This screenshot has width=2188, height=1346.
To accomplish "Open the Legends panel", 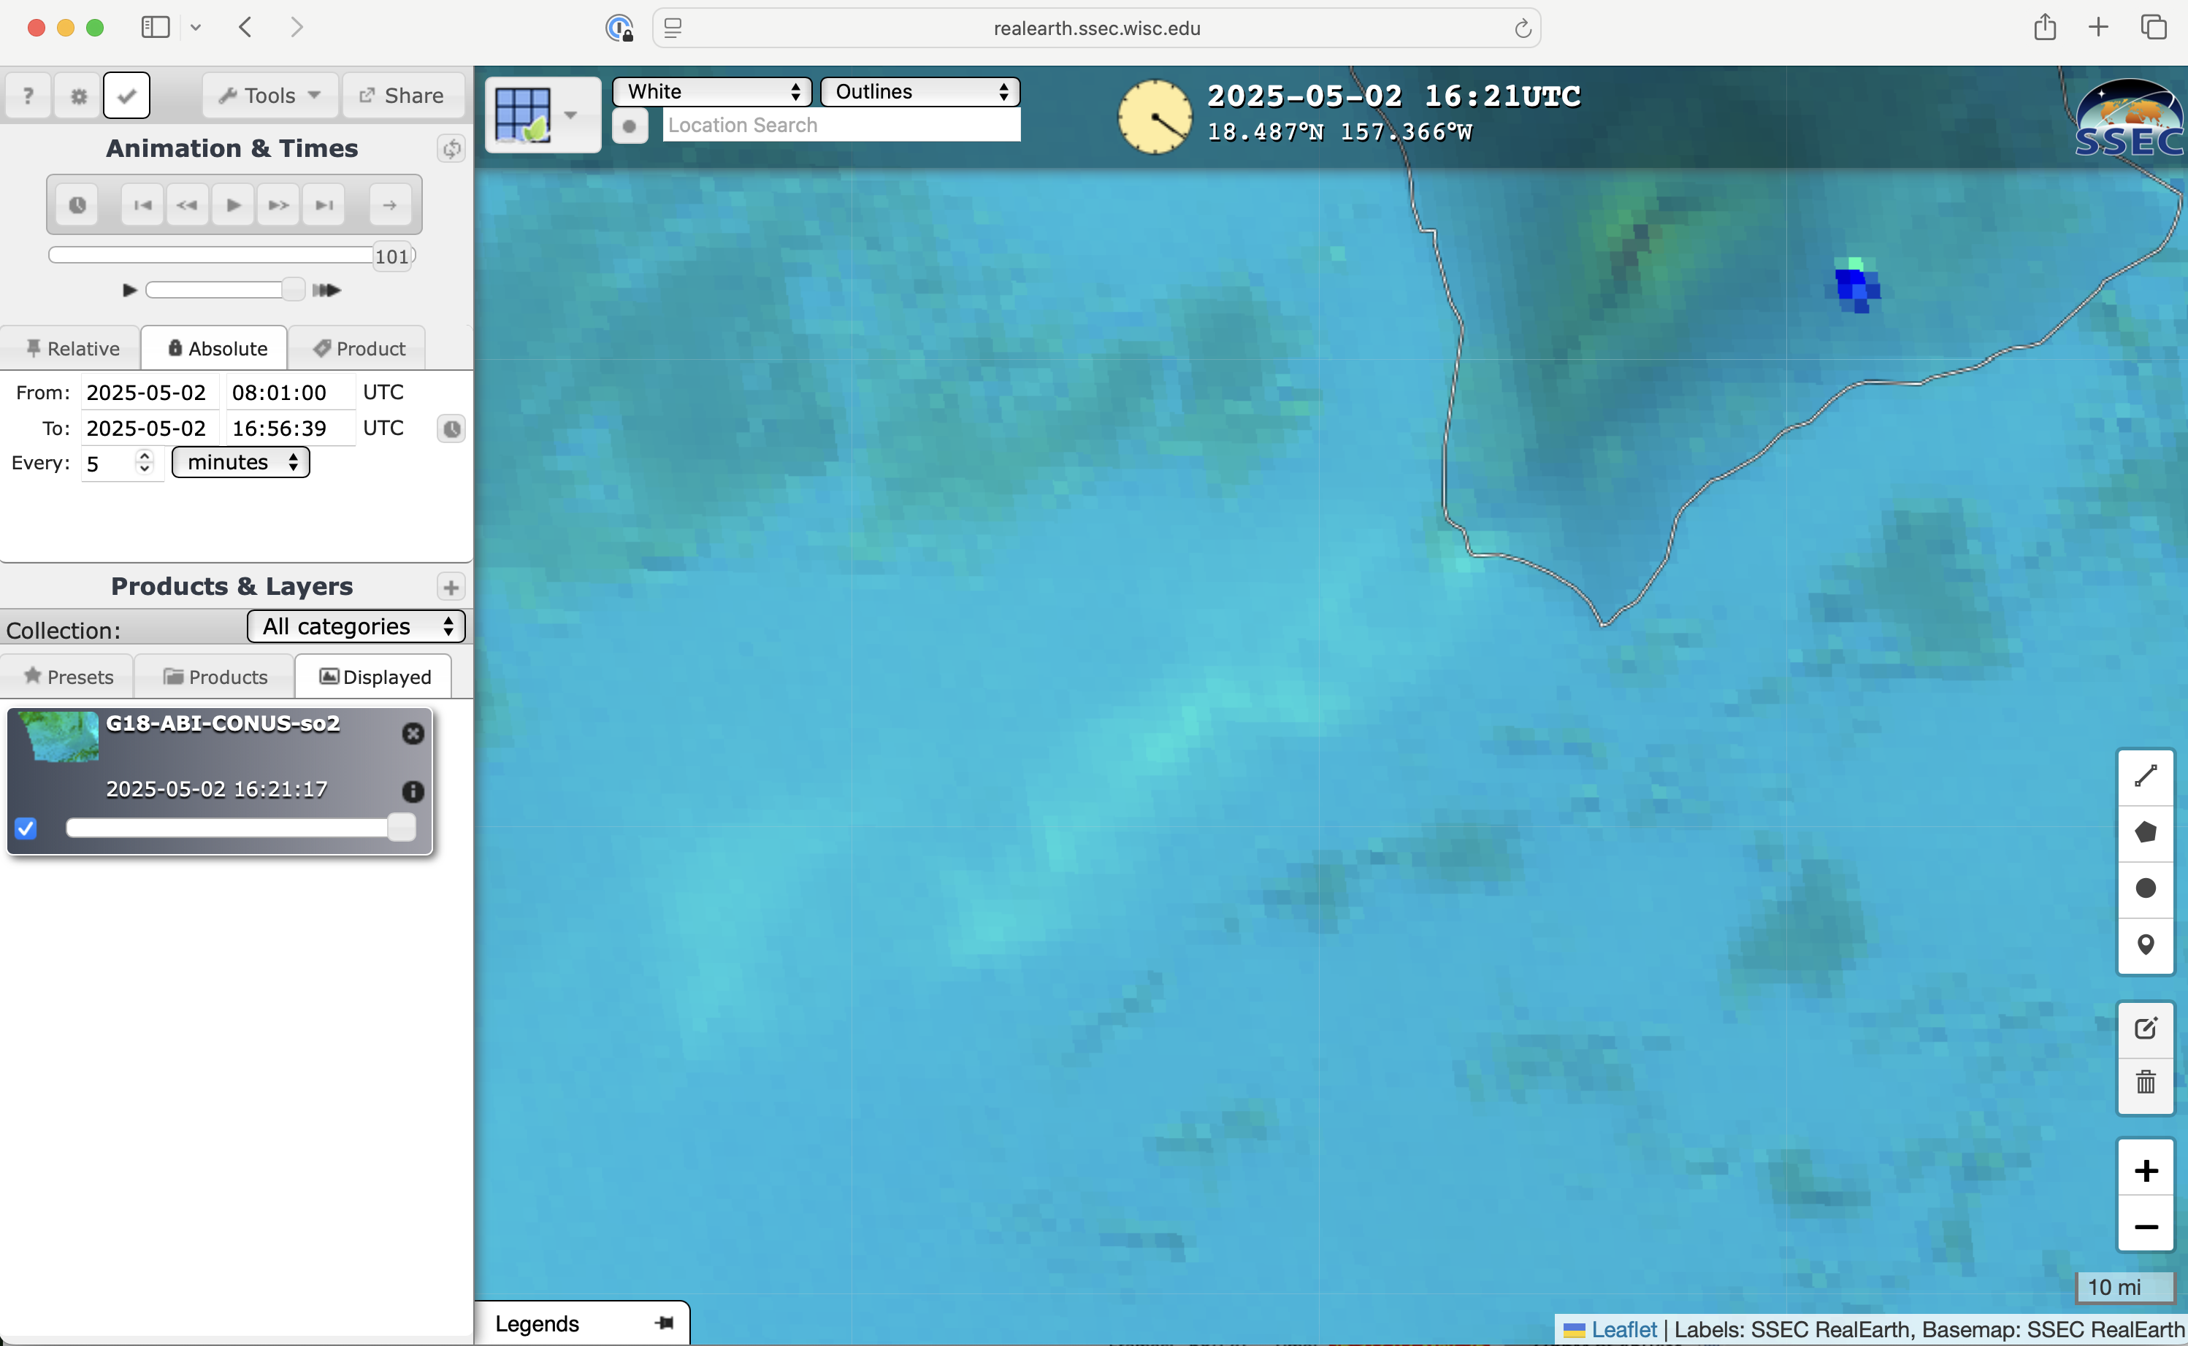I will pos(537,1324).
